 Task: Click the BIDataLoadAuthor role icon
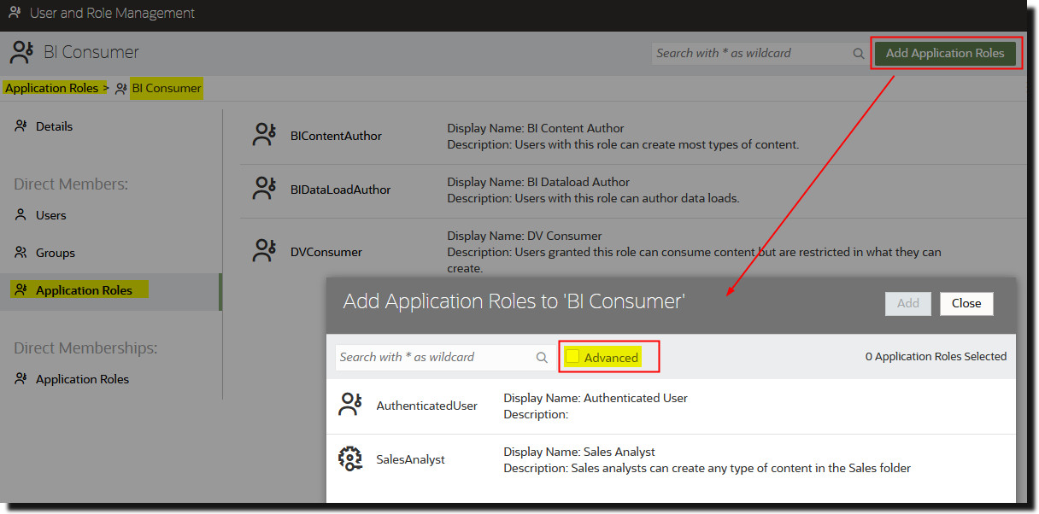(x=264, y=189)
